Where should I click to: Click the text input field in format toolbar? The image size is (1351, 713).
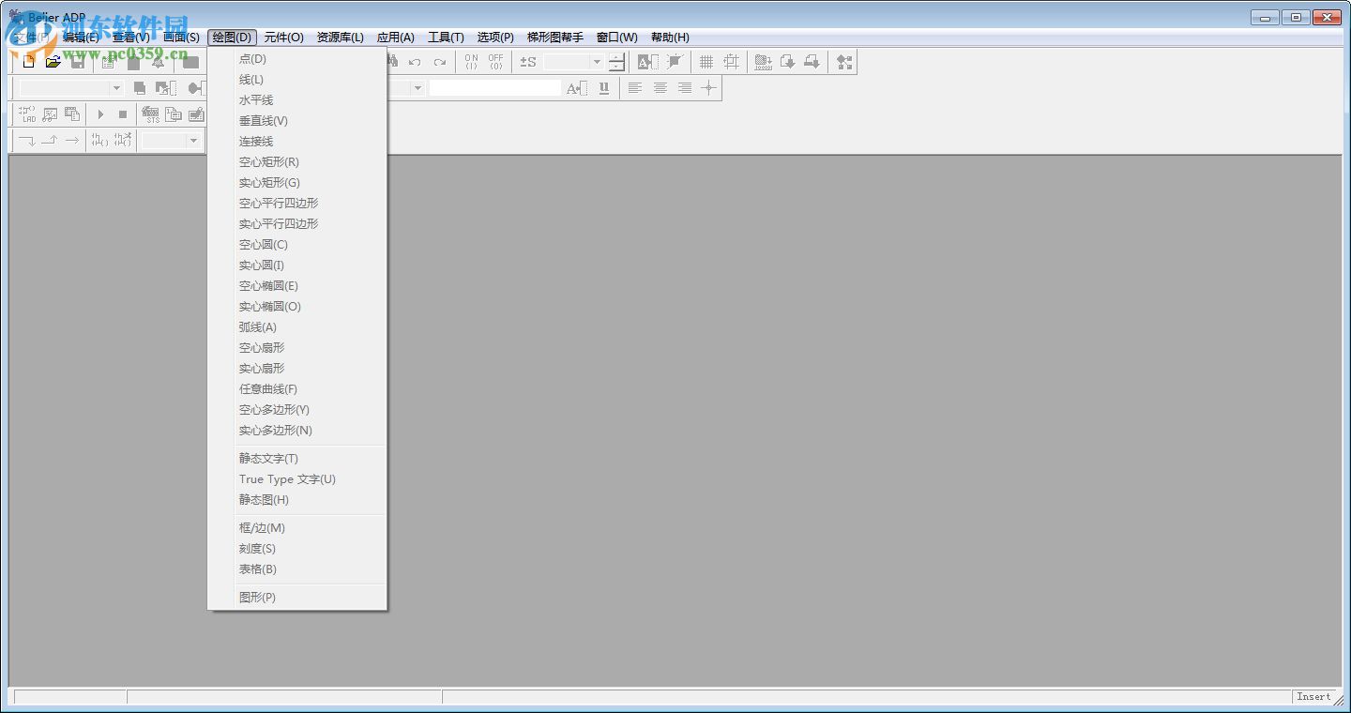(x=495, y=88)
